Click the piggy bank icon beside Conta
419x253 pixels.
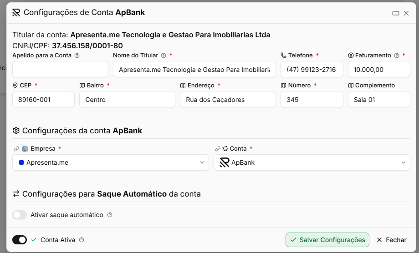(225, 148)
